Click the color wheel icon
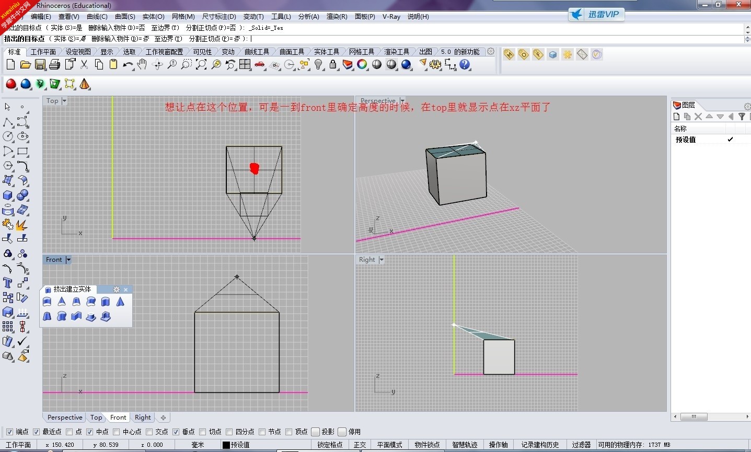Viewport: 751px width, 452px height. [x=362, y=64]
